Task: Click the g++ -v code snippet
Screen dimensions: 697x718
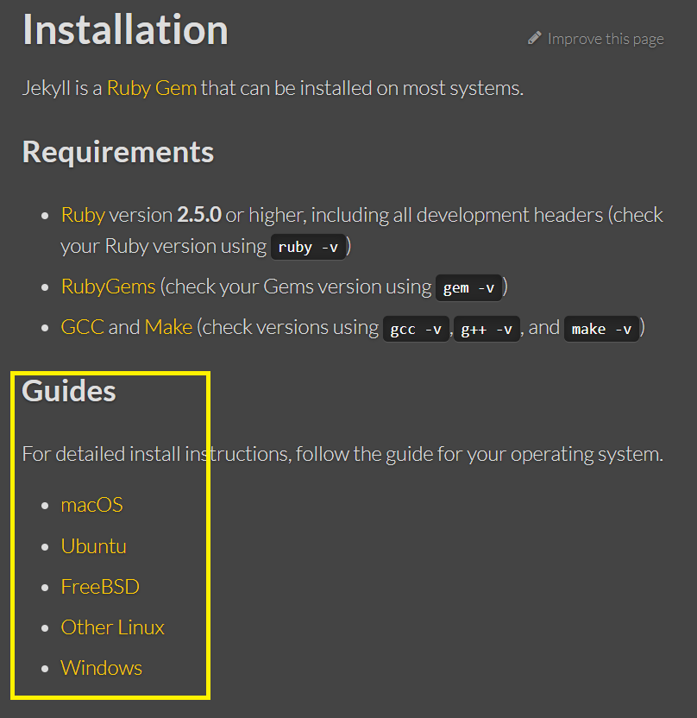Action: tap(487, 330)
